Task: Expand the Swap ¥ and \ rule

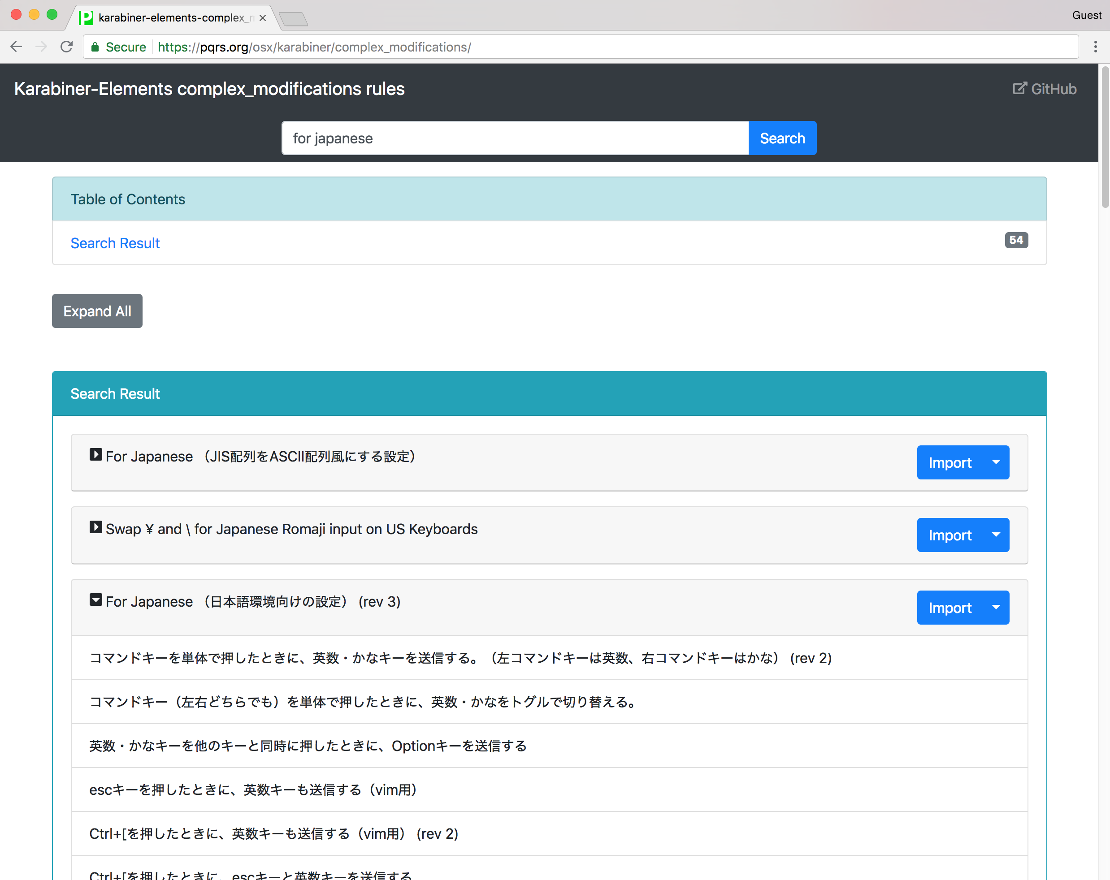Action: pos(96,526)
